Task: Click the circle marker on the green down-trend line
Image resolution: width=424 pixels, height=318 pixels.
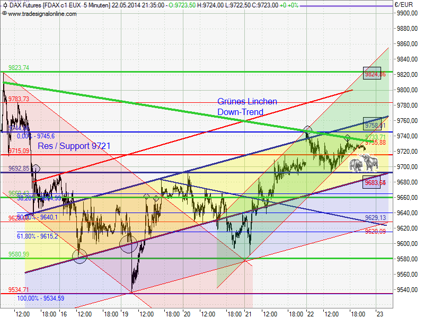Action: (308, 130)
